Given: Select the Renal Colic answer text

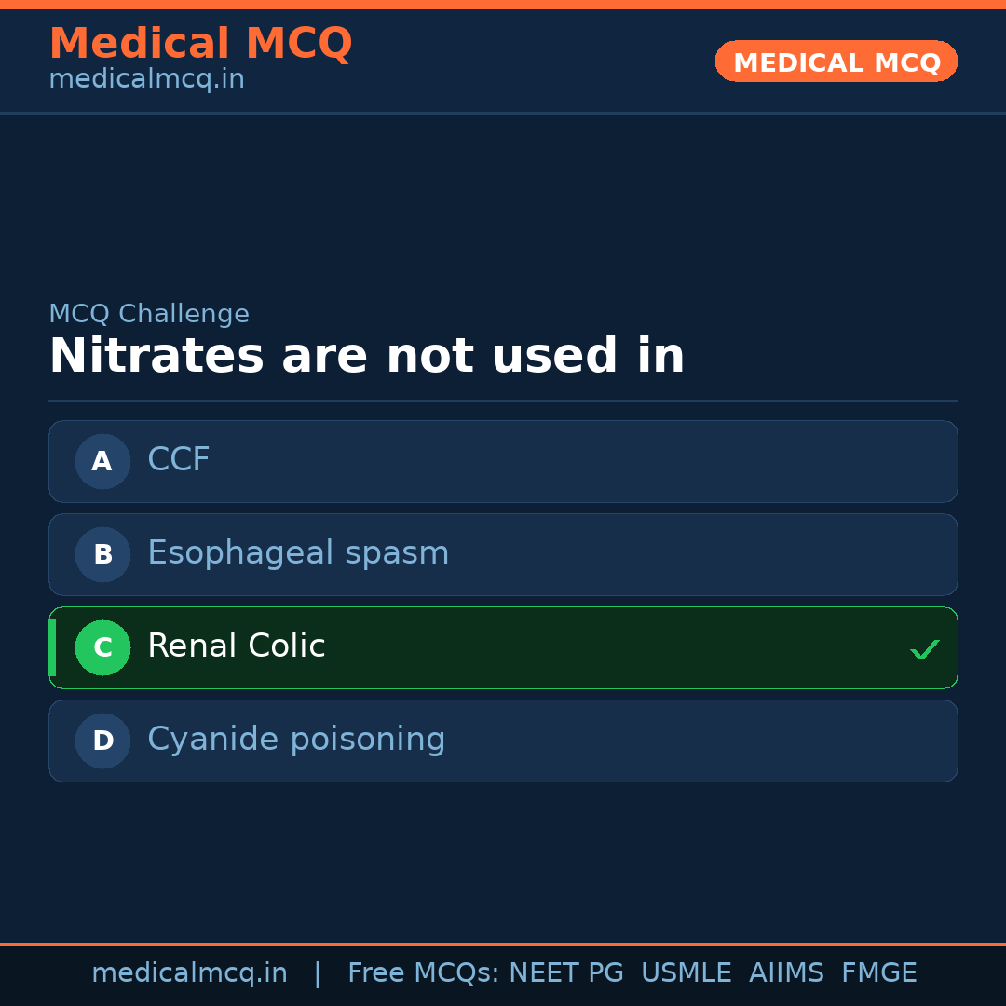Looking at the screenshot, I should coord(237,646).
